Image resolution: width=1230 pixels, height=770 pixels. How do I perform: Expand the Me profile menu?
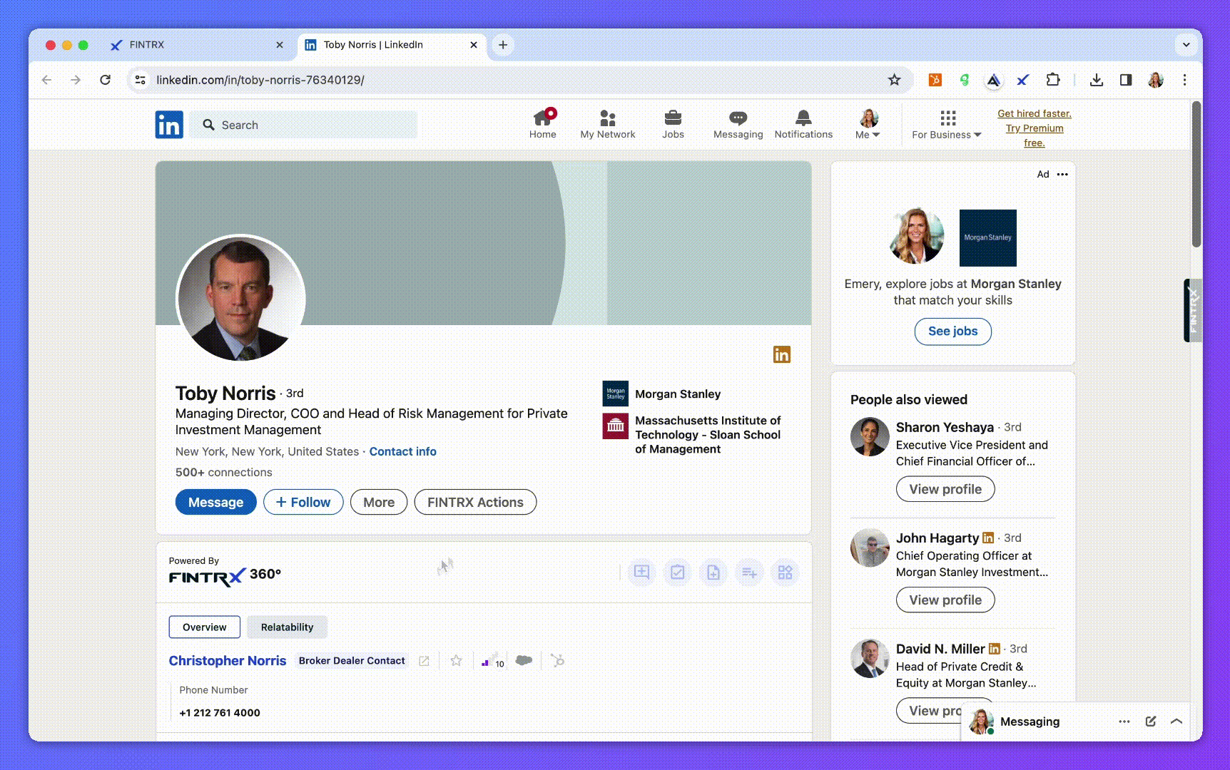pyautogui.click(x=868, y=124)
